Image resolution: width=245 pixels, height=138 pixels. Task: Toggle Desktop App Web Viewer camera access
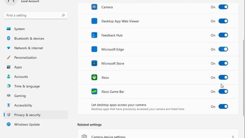click(223, 21)
